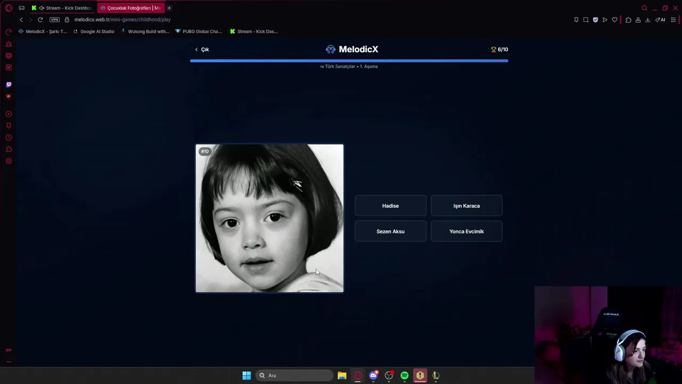Go back to the previous page
This screenshot has width=682, height=384.
(21, 20)
